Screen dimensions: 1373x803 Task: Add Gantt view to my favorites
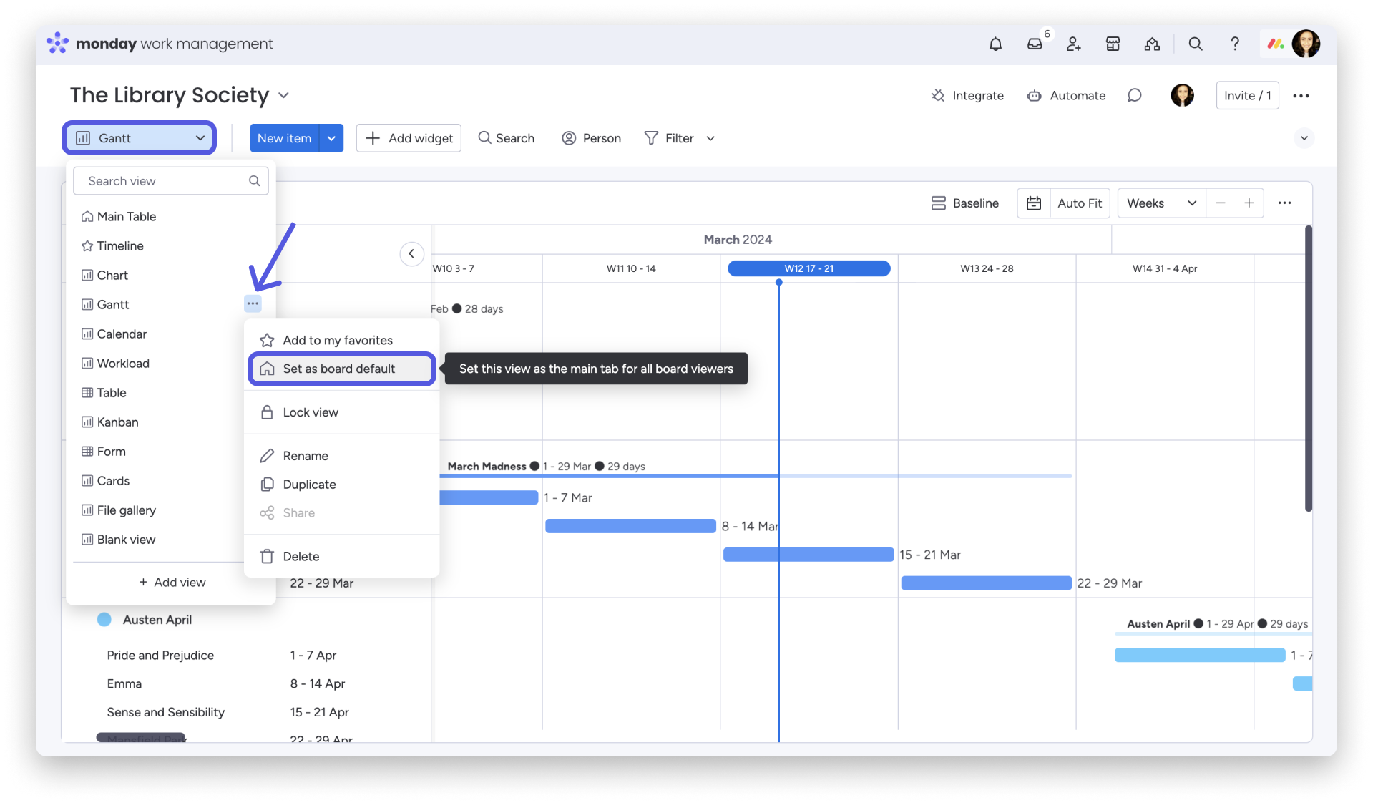tap(337, 340)
